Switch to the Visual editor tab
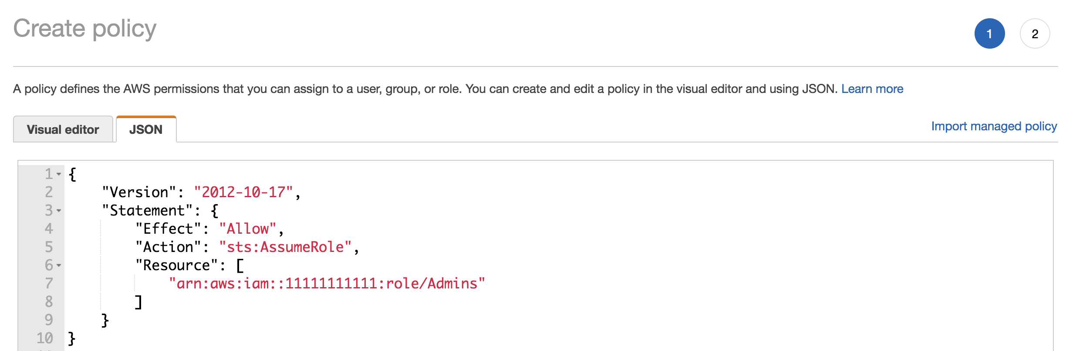This screenshot has height=351, width=1066. click(63, 129)
